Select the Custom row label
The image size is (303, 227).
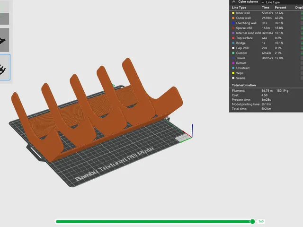tap(241, 53)
